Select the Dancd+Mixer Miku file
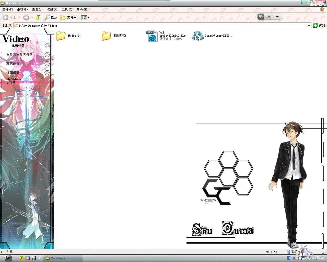 197,36
